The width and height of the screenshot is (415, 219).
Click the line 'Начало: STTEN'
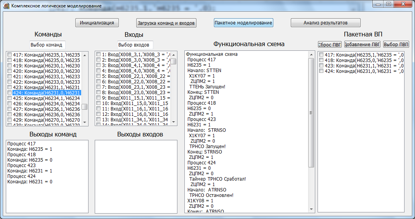click(x=204, y=71)
